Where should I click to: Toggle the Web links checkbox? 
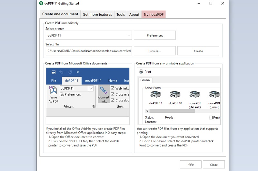tap(113, 88)
